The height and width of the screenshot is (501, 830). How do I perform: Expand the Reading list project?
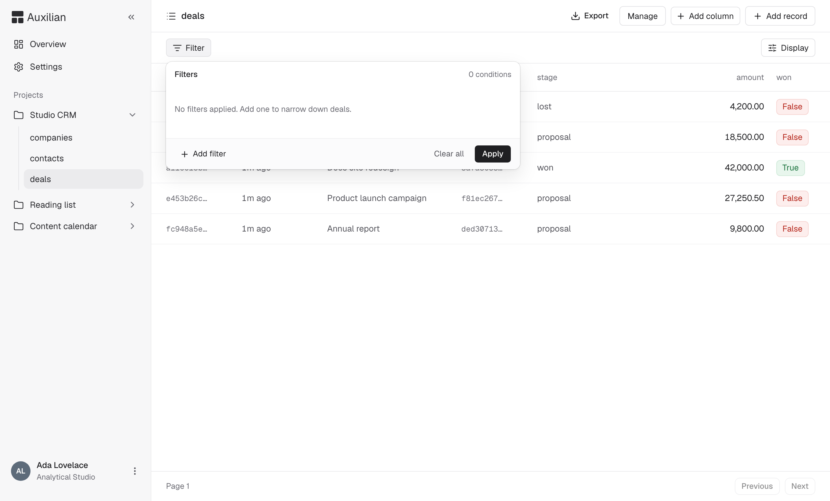point(132,205)
